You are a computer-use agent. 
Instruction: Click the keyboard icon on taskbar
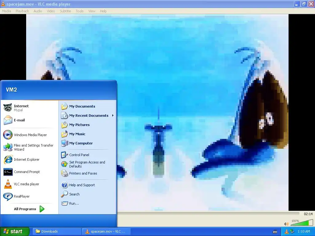pos(275,232)
